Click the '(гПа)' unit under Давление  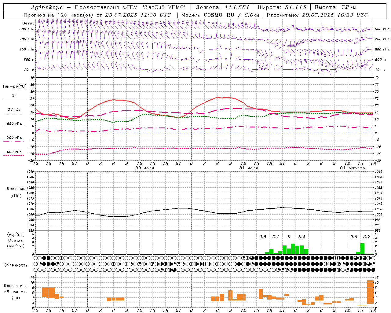pyautogui.click(x=16, y=196)
